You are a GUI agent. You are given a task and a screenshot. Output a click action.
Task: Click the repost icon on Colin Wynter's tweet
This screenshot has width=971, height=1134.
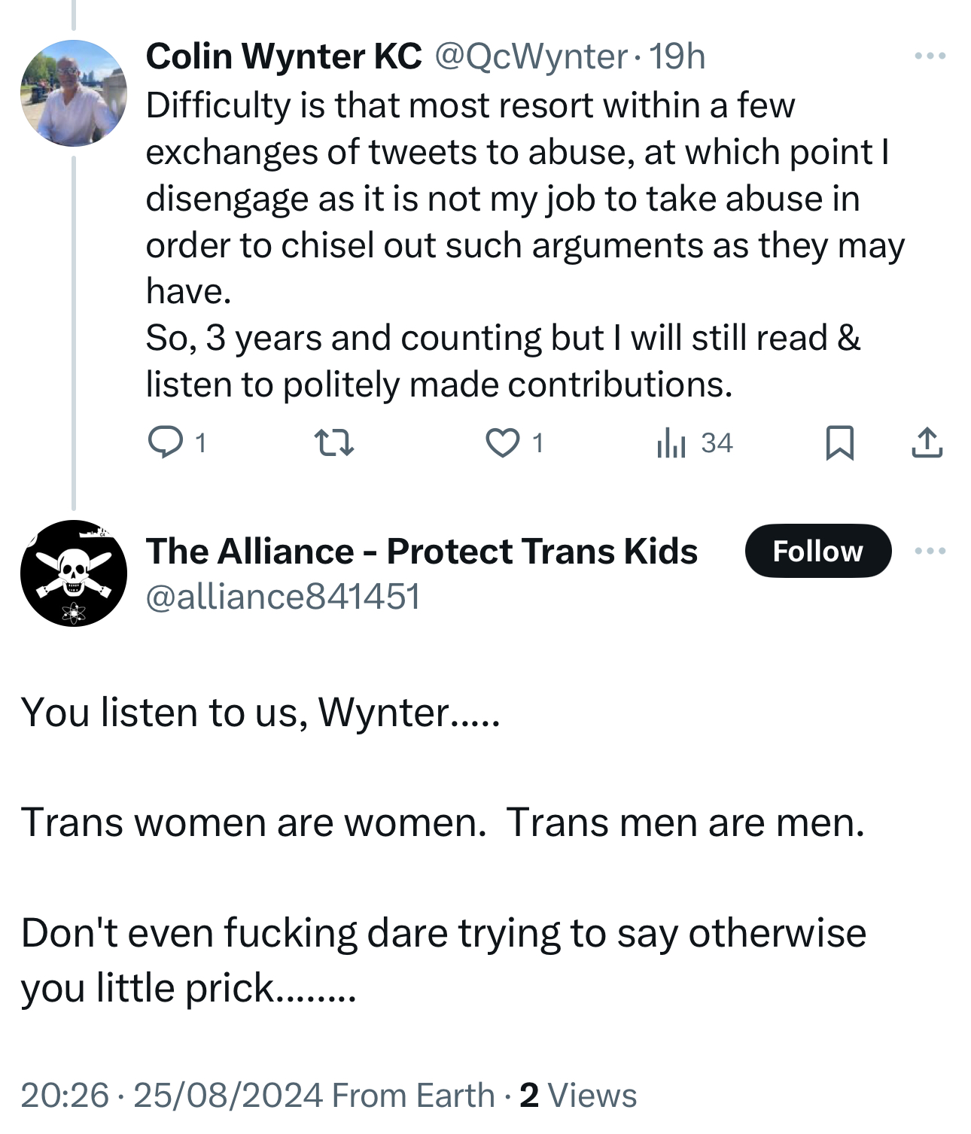click(333, 442)
